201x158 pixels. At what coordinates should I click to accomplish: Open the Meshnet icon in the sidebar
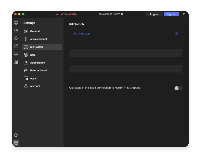16,38
